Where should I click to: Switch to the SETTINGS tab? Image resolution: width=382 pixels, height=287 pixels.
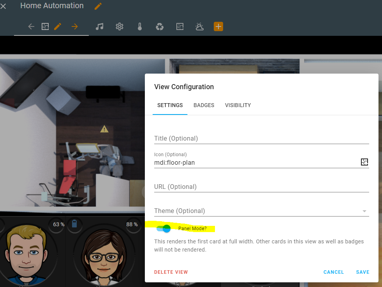coord(170,105)
